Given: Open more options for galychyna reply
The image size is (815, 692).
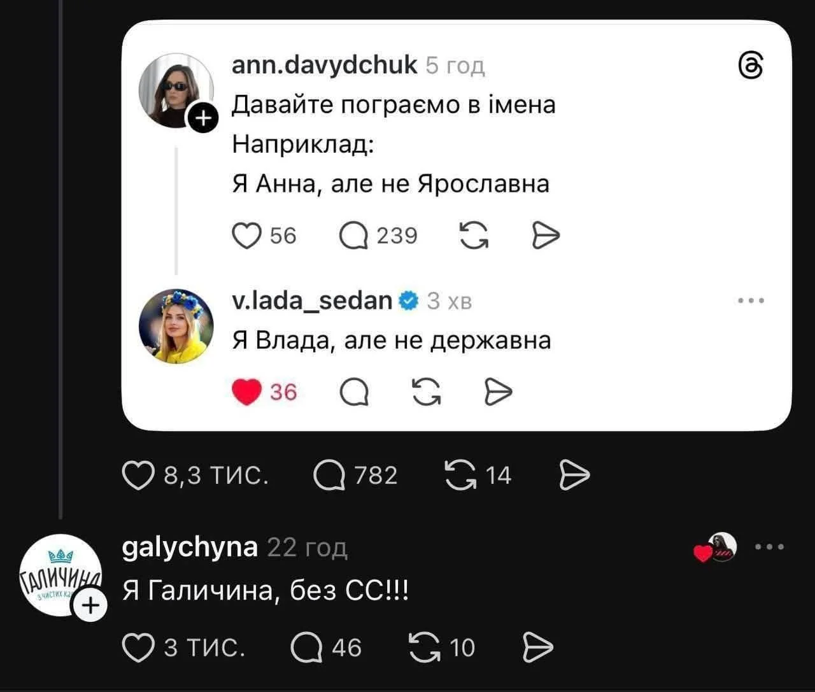Looking at the screenshot, I should point(769,547).
